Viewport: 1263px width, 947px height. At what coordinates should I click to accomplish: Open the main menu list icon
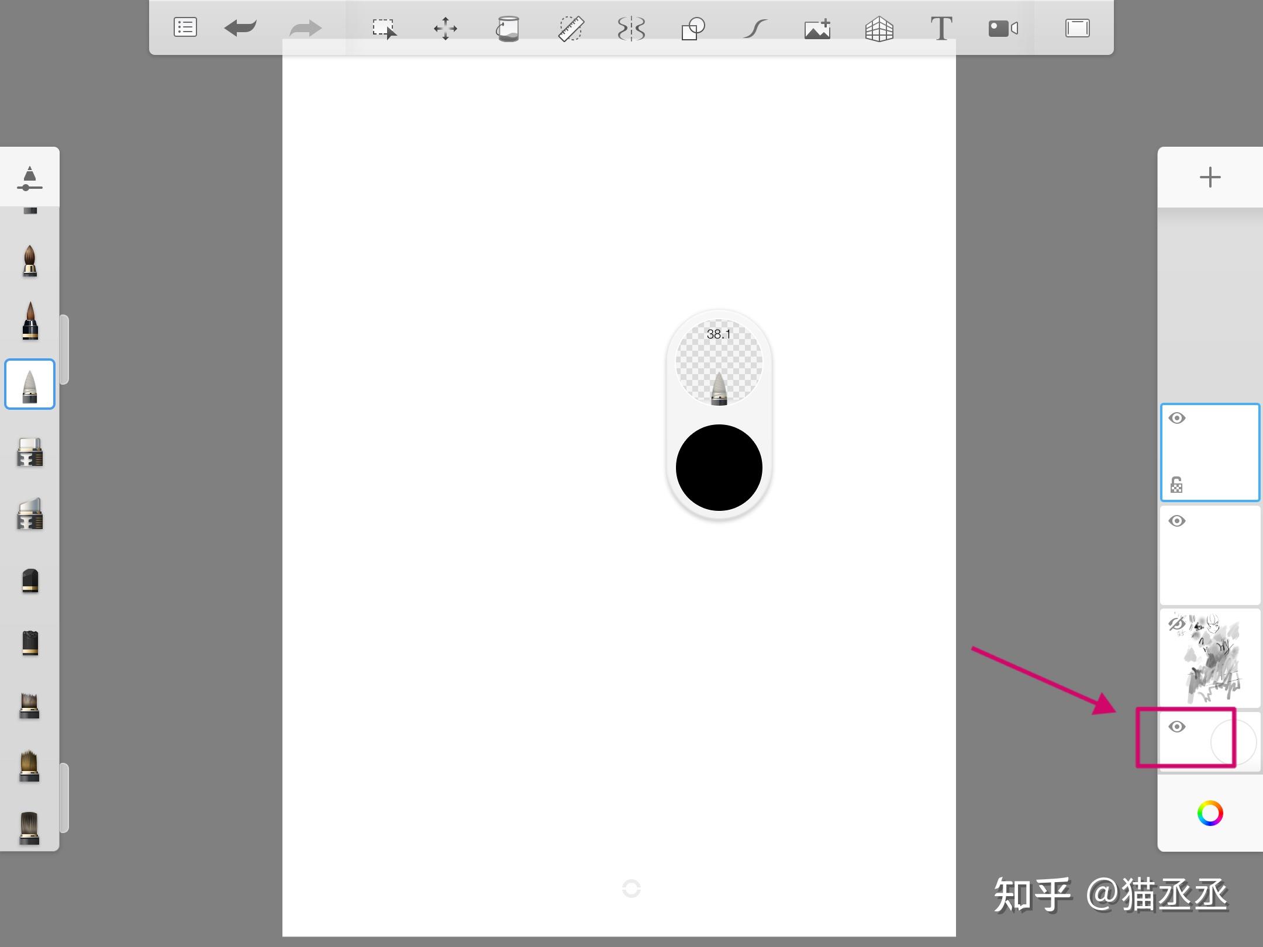click(x=185, y=27)
